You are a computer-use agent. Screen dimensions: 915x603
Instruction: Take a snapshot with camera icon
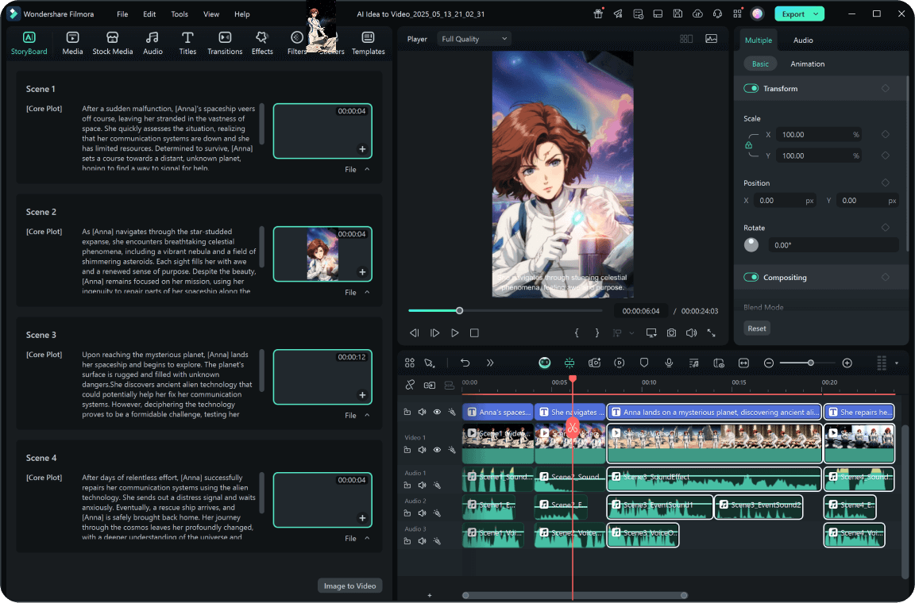coord(672,333)
